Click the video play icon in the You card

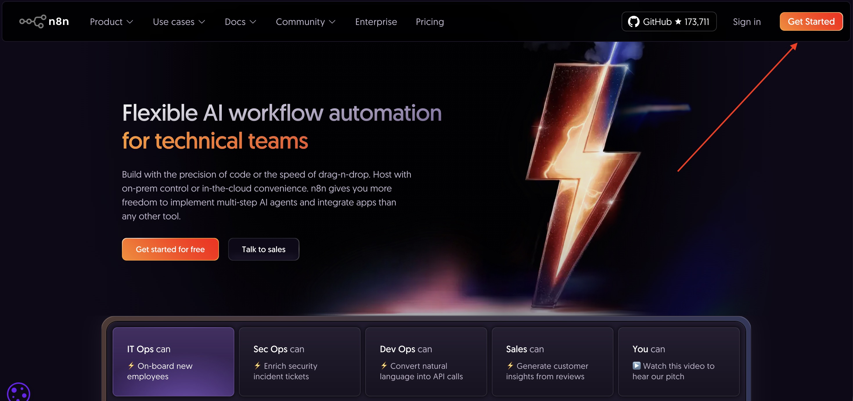(x=636, y=366)
